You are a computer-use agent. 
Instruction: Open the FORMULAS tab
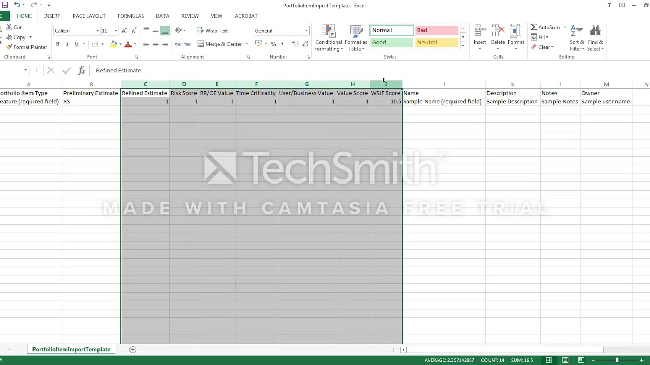click(131, 16)
